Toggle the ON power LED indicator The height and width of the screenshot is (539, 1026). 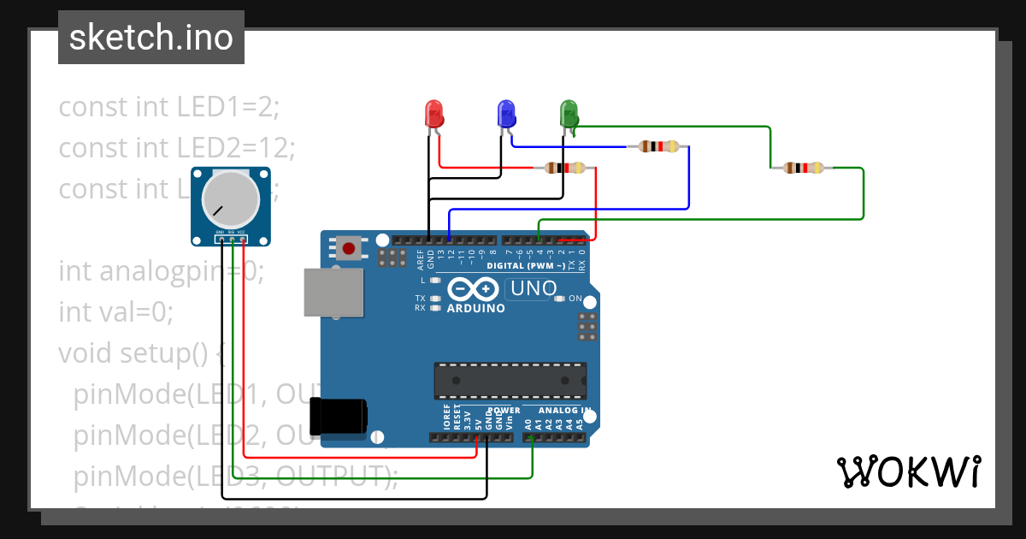tap(560, 299)
